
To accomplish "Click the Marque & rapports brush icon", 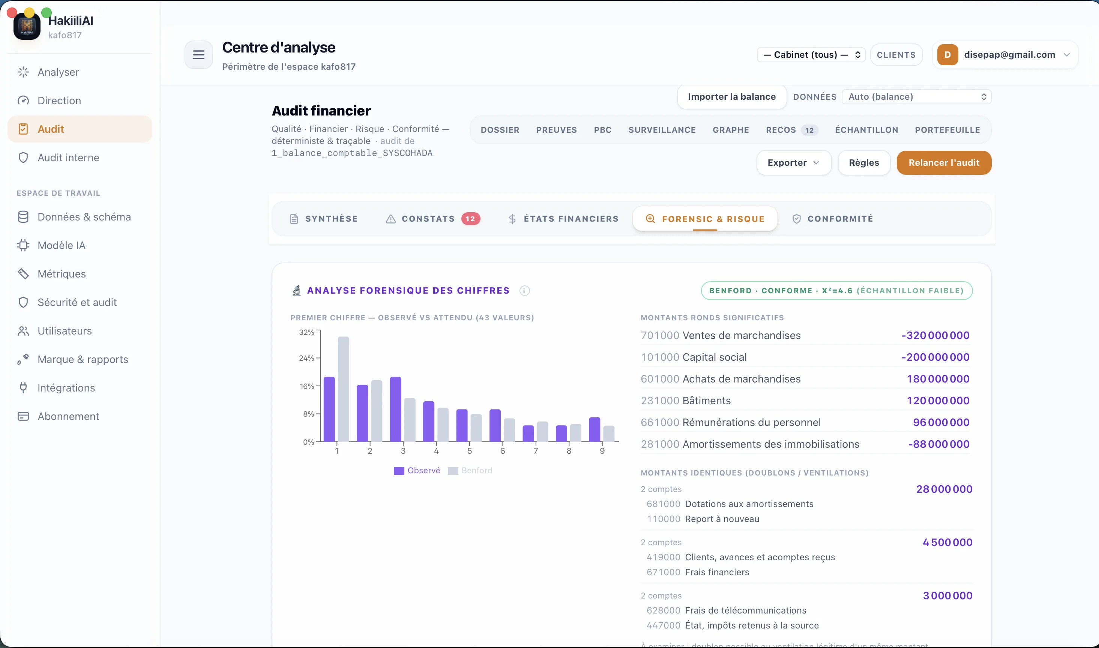I will (23, 359).
